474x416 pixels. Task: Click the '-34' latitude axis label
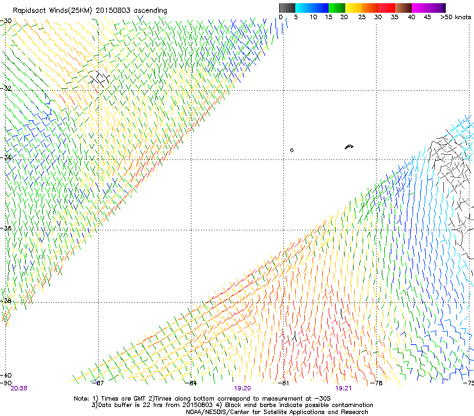6,157
